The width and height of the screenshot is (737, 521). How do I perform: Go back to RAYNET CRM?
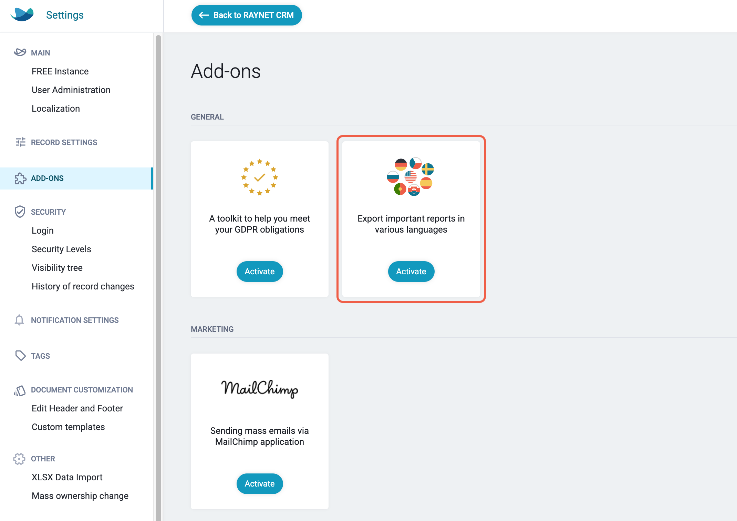coord(247,15)
